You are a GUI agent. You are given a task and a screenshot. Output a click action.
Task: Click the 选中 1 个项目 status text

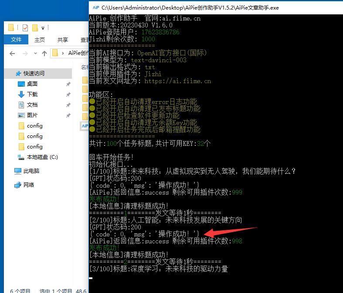[x=56, y=291]
